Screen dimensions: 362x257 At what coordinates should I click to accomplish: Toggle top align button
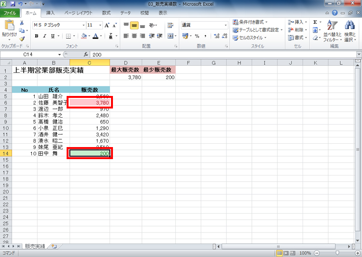coord(126,25)
